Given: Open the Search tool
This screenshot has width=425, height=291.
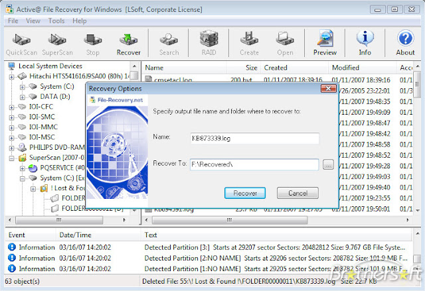Looking at the screenshot, I should (x=169, y=44).
